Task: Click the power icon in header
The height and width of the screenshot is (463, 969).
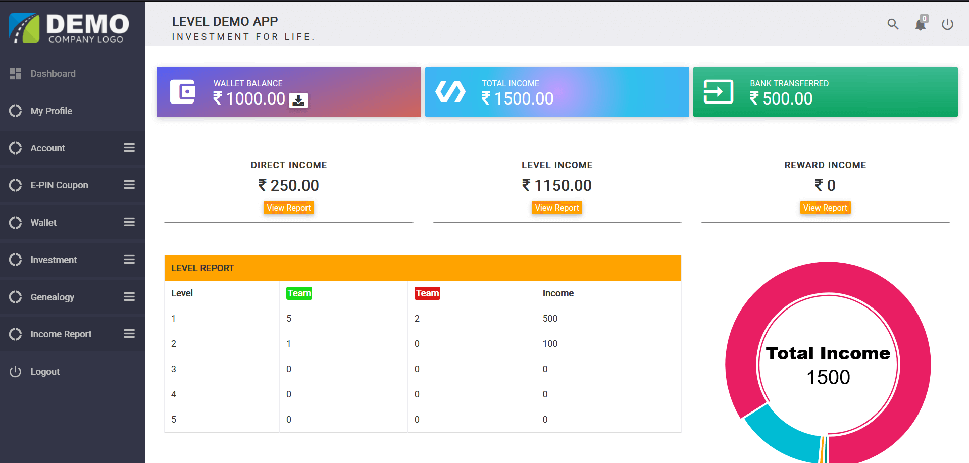Action: [947, 24]
